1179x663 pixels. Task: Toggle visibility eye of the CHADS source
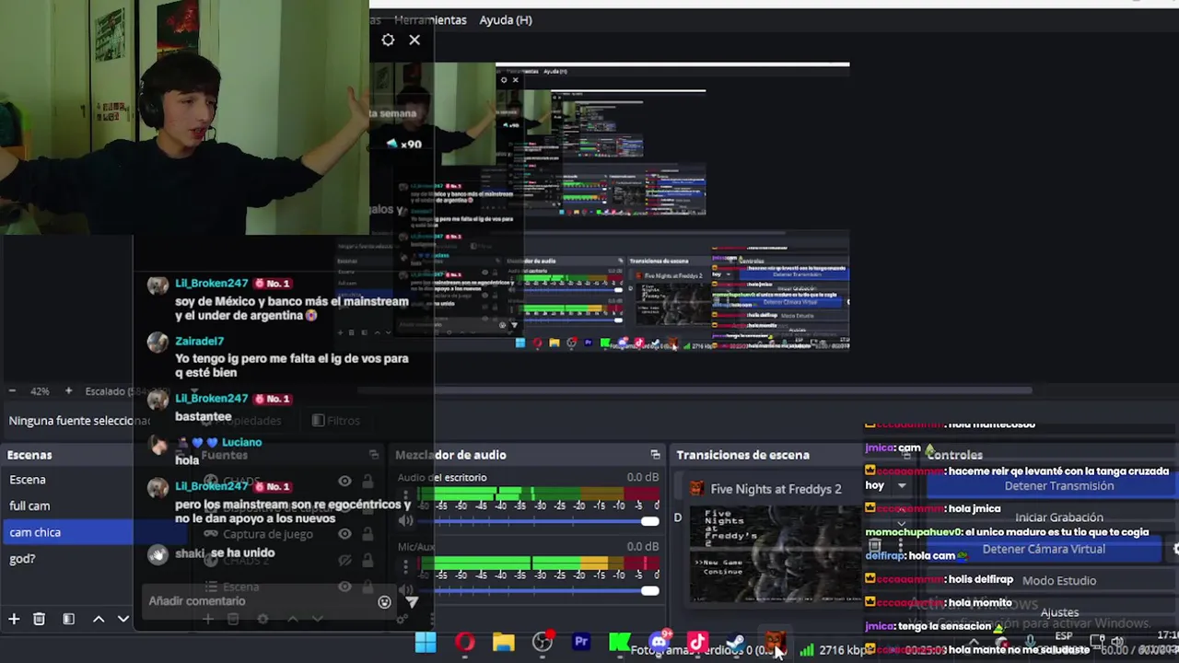(x=344, y=481)
